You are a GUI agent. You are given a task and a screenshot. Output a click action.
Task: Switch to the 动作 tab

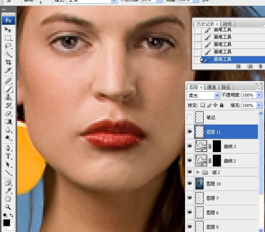(x=227, y=24)
